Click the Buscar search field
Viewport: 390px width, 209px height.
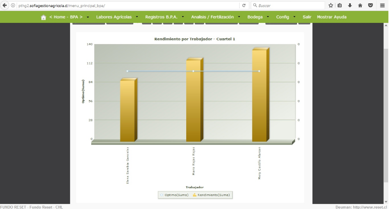point(288,5)
